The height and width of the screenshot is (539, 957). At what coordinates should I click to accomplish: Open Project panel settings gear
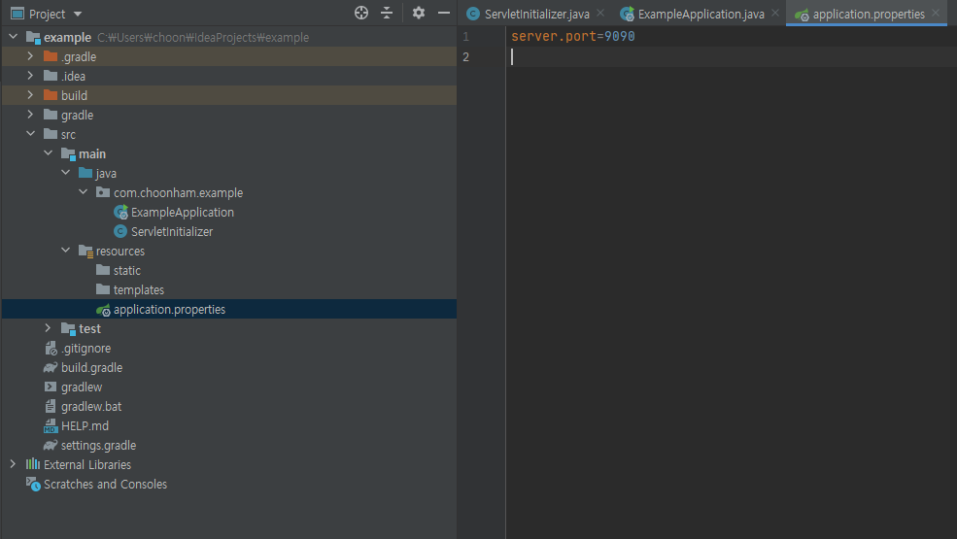click(418, 13)
